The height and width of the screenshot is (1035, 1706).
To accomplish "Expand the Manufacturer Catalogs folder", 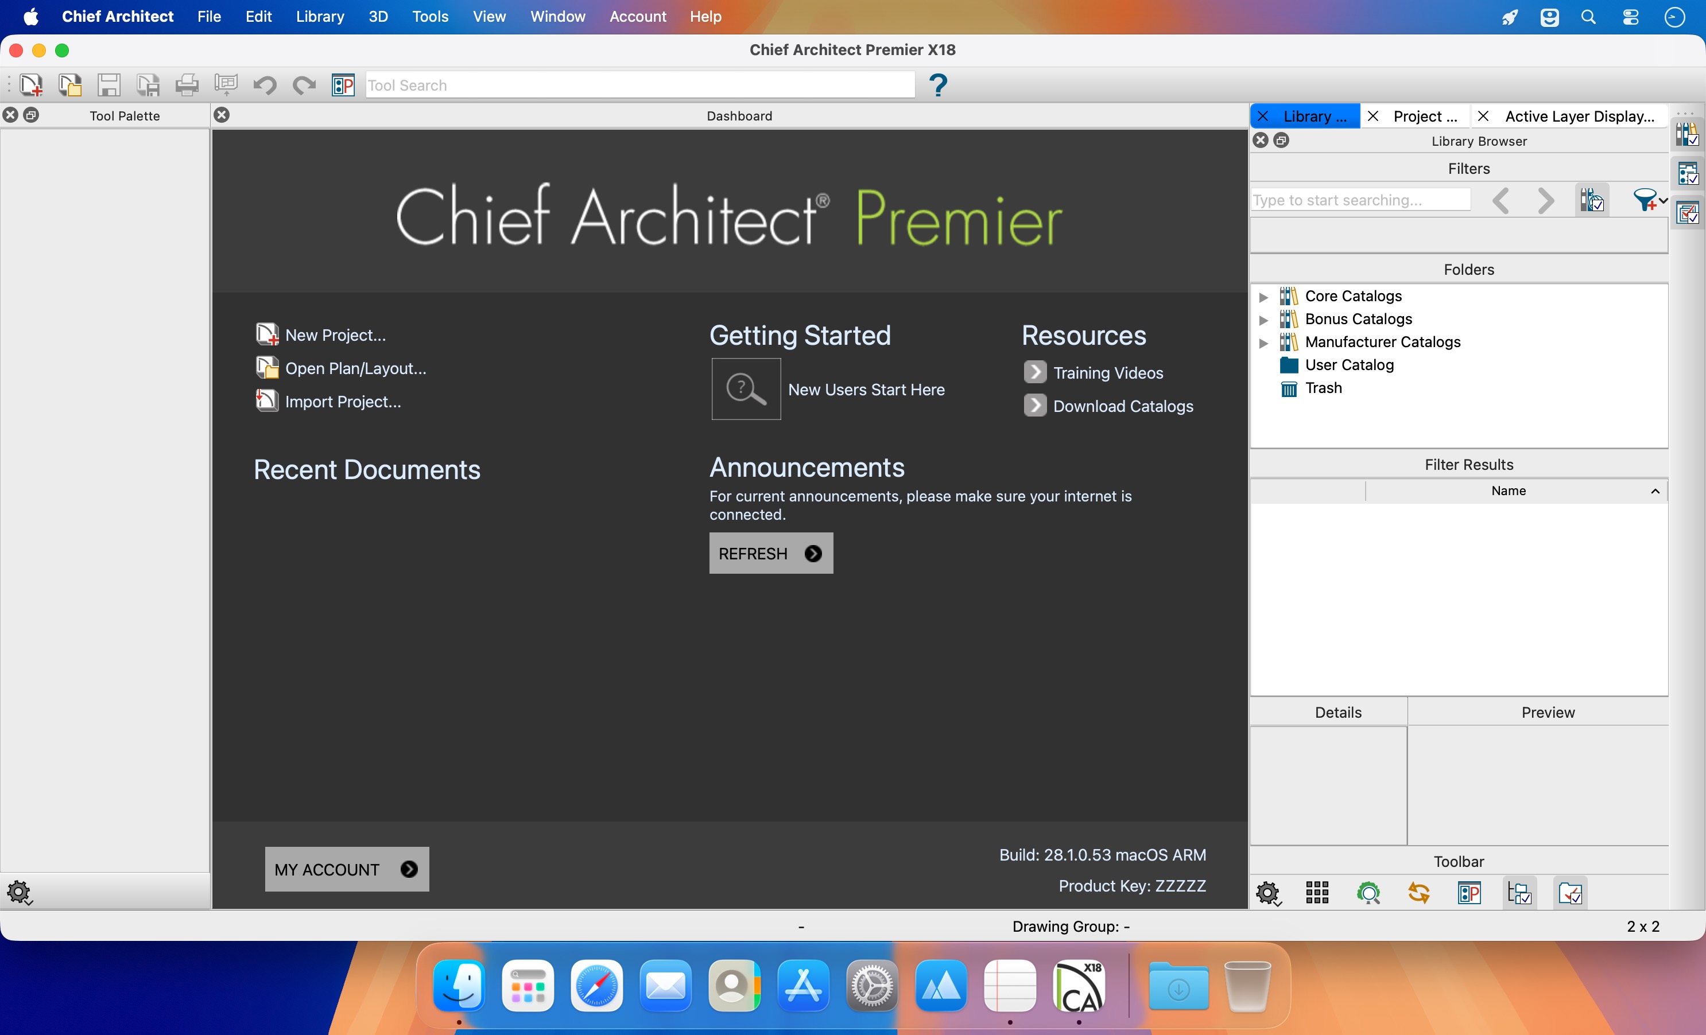I will point(1263,343).
